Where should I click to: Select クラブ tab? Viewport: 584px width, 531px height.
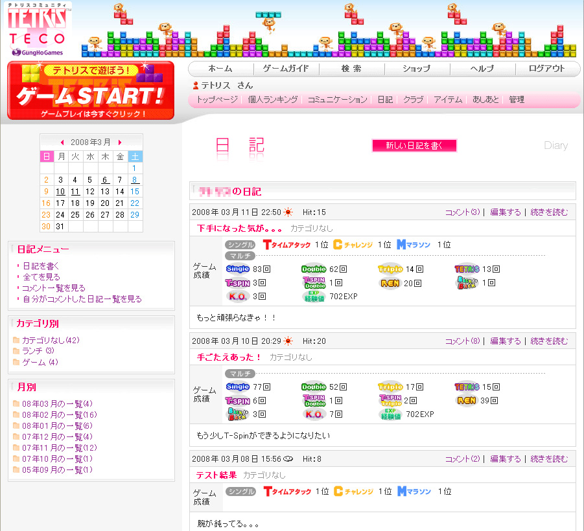(x=414, y=100)
